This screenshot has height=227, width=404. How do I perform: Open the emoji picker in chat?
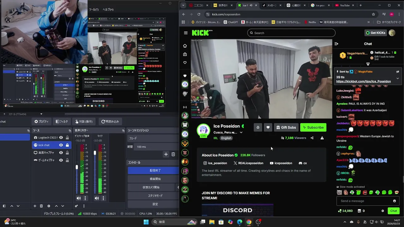[x=395, y=201]
